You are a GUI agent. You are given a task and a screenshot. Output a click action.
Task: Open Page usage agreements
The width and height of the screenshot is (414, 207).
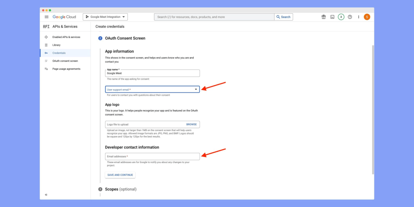(x=66, y=69)
